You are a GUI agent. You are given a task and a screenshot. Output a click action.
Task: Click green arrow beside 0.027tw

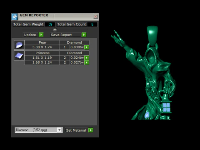[x=87, y=62]
